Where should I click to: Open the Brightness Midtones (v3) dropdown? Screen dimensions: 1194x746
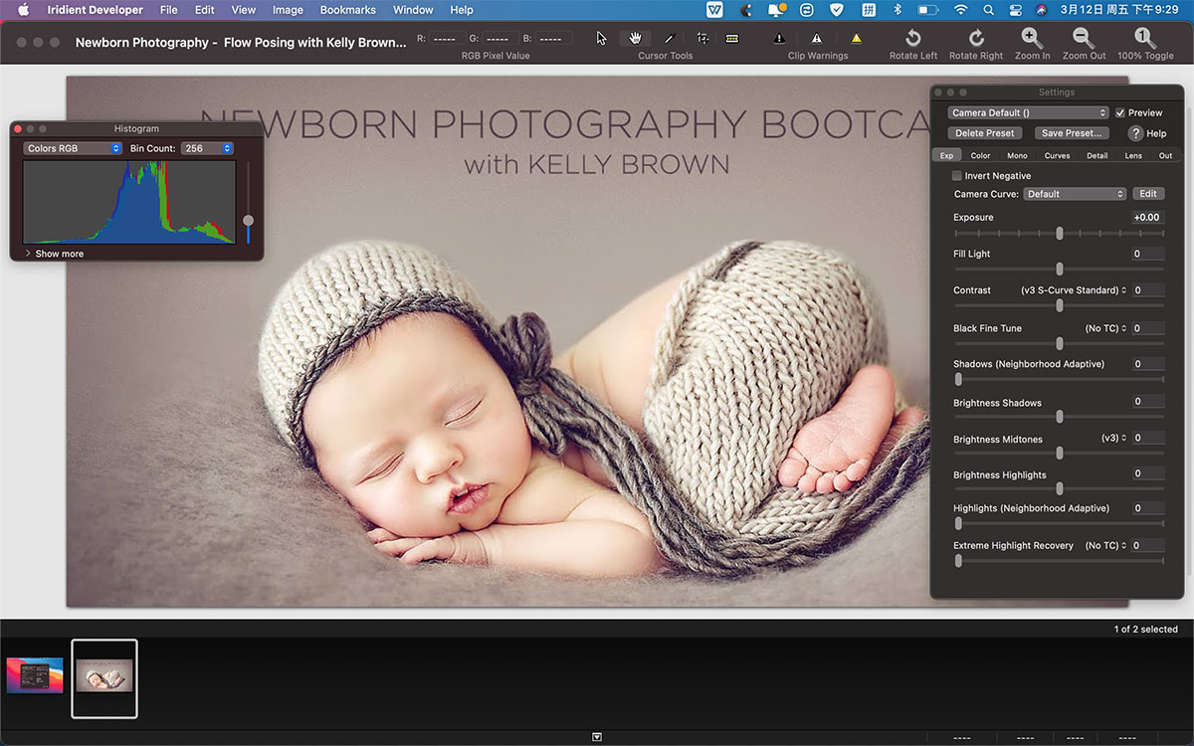click(x=1113, y=438)
